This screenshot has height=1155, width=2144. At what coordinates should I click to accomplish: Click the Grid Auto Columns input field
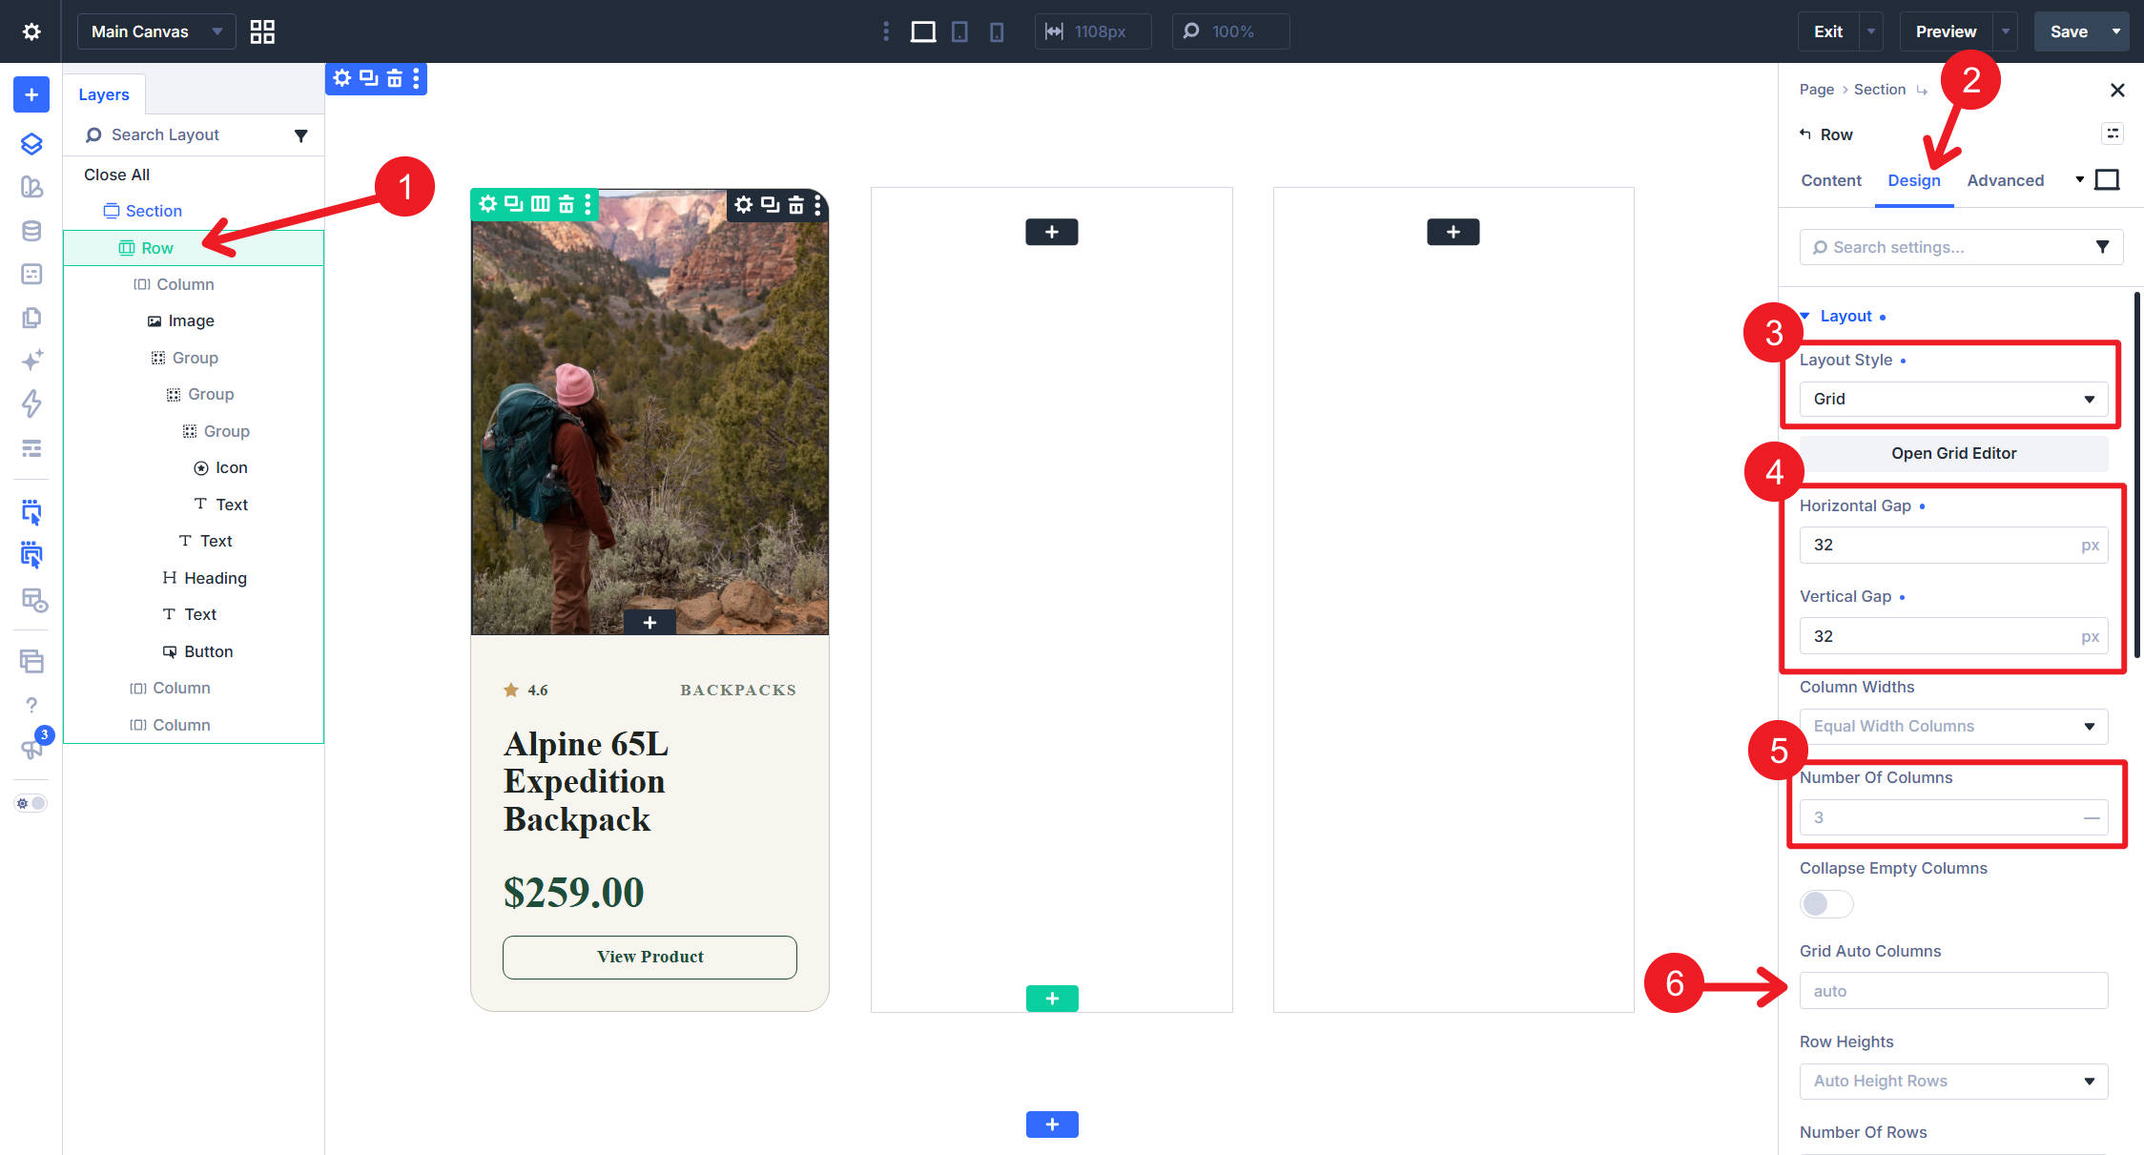pos(1953,991)
